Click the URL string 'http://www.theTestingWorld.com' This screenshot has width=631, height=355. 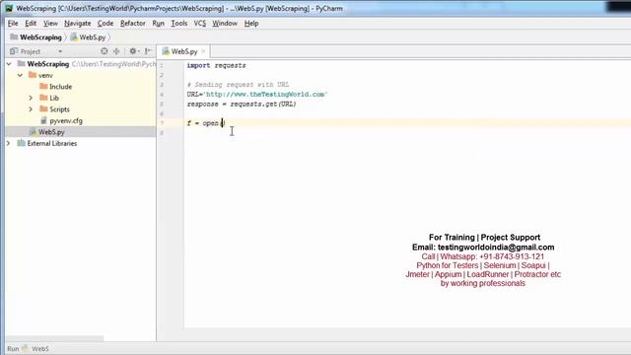click(265, 95)
